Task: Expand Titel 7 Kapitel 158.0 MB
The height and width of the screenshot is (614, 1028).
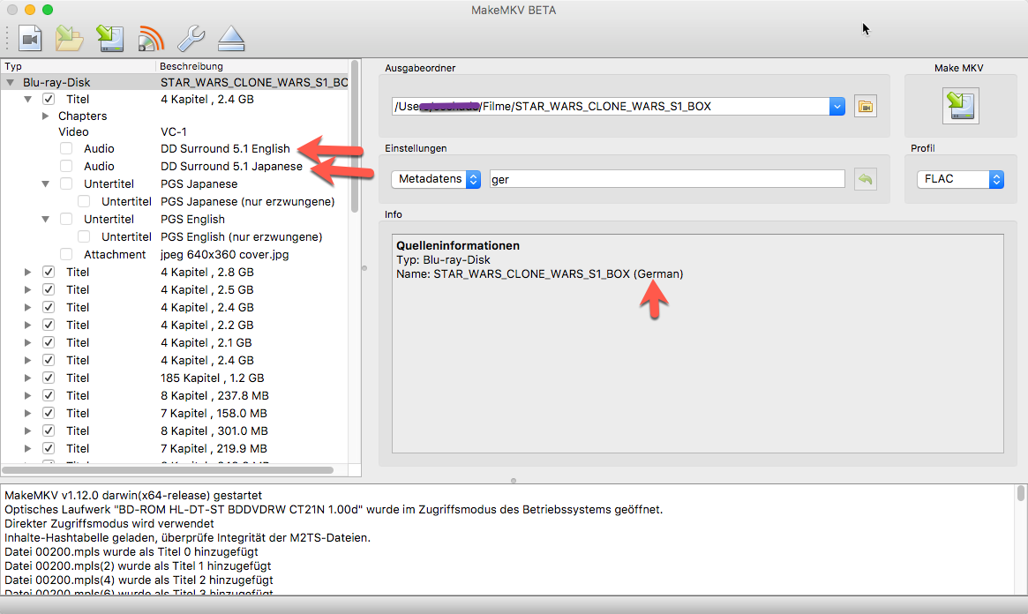Action: [27, 413]
